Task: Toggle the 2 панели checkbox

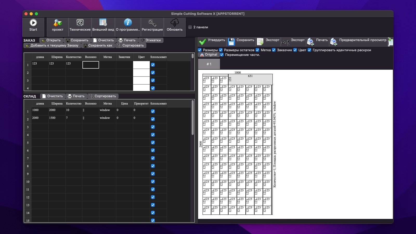Action: 190,27
